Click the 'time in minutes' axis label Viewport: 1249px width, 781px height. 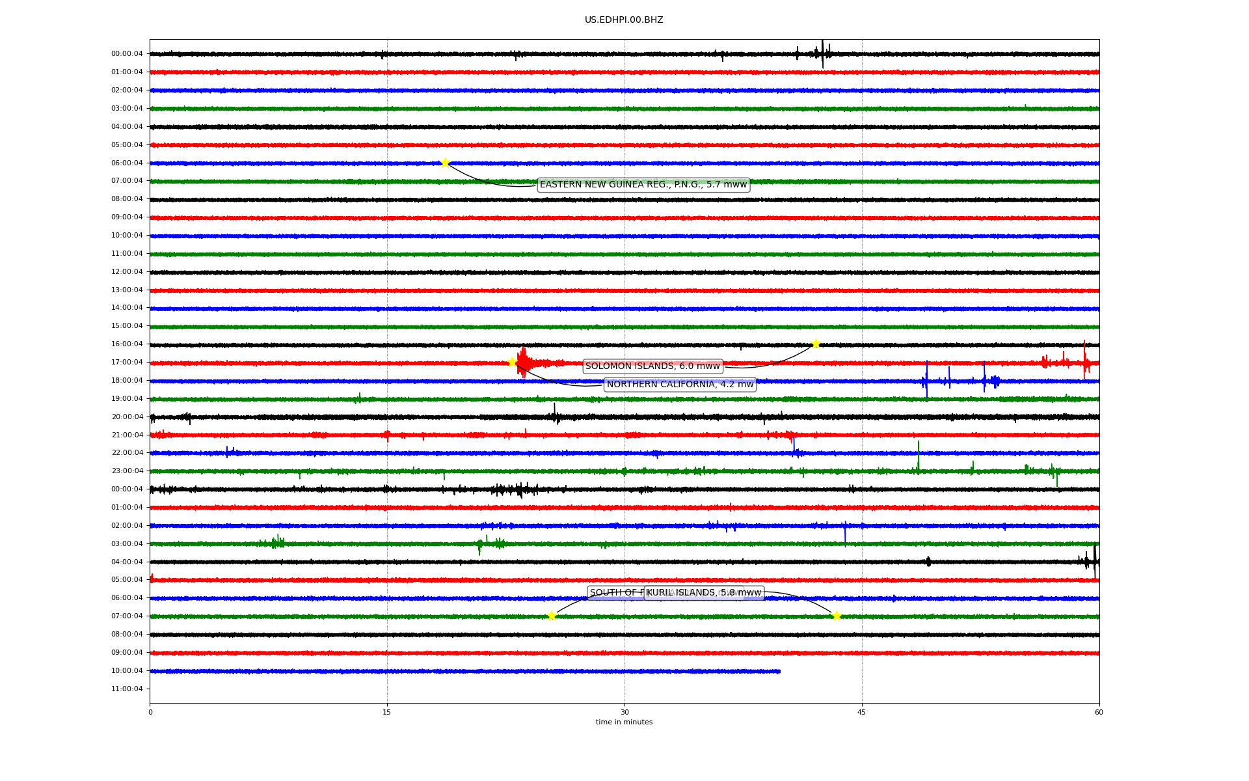(x=624, y=722)
